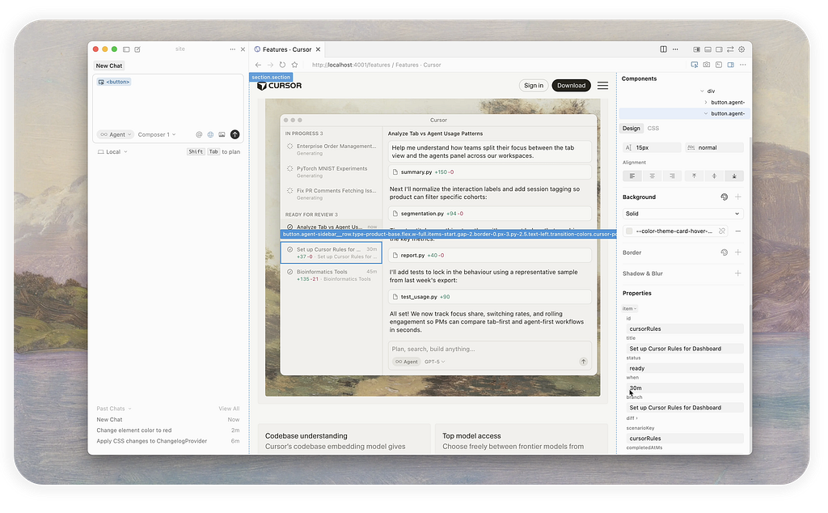Screen dimensions: 828x513
Task: Go back in the built-in browser
Action: (x=258, y=65)
